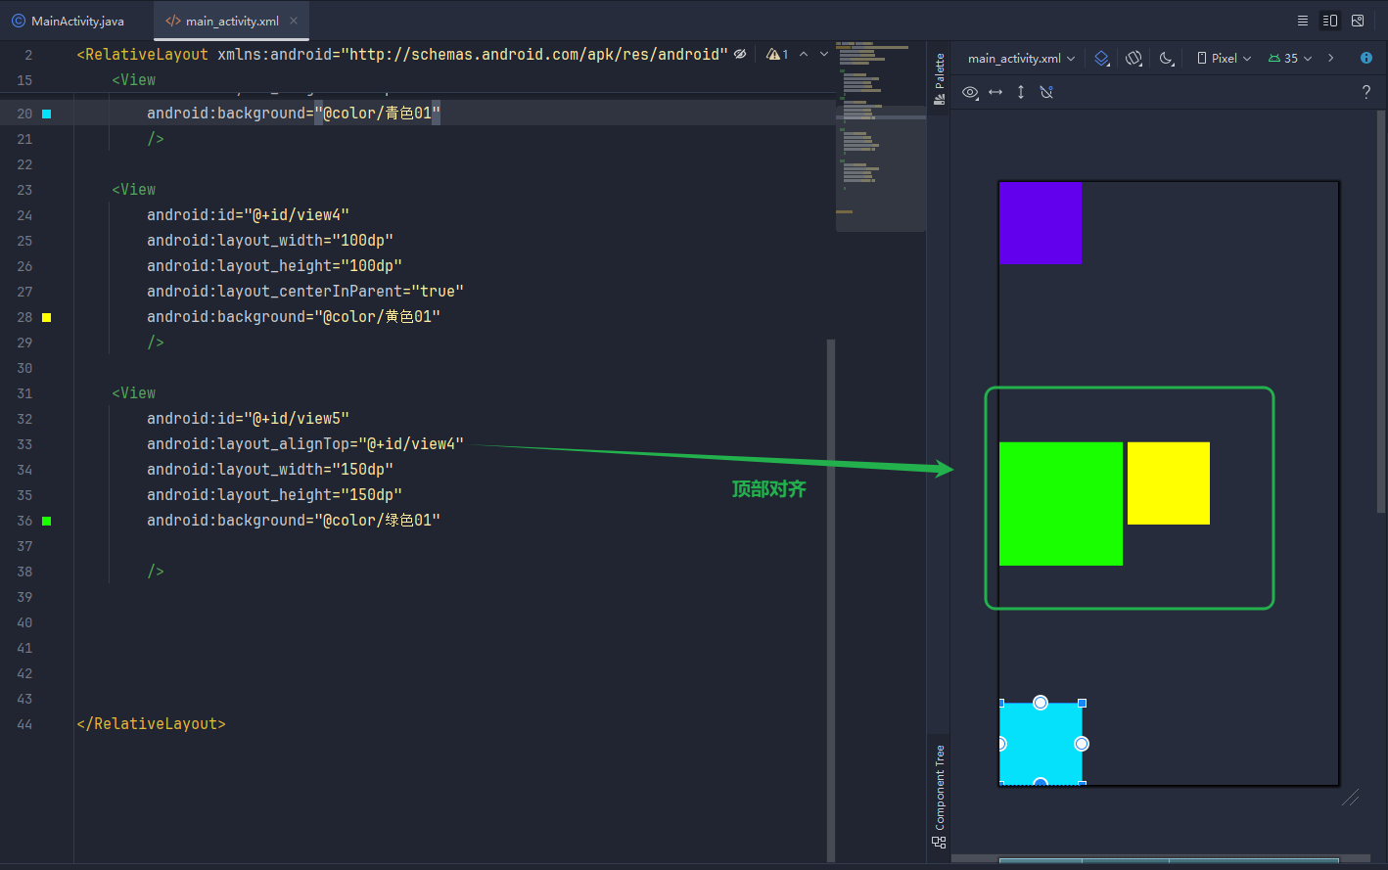This screenshot has width=1388, height=870.
Task: Switch editor to Design-only view mode
Action: pos(1358,21)
